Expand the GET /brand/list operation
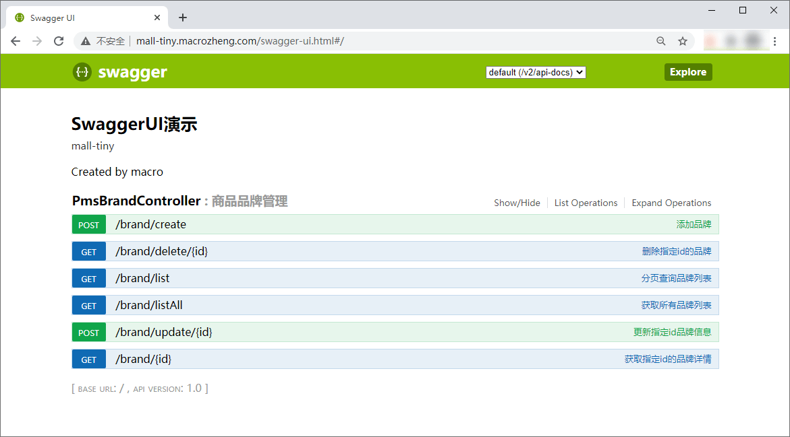 pos(142,278)
